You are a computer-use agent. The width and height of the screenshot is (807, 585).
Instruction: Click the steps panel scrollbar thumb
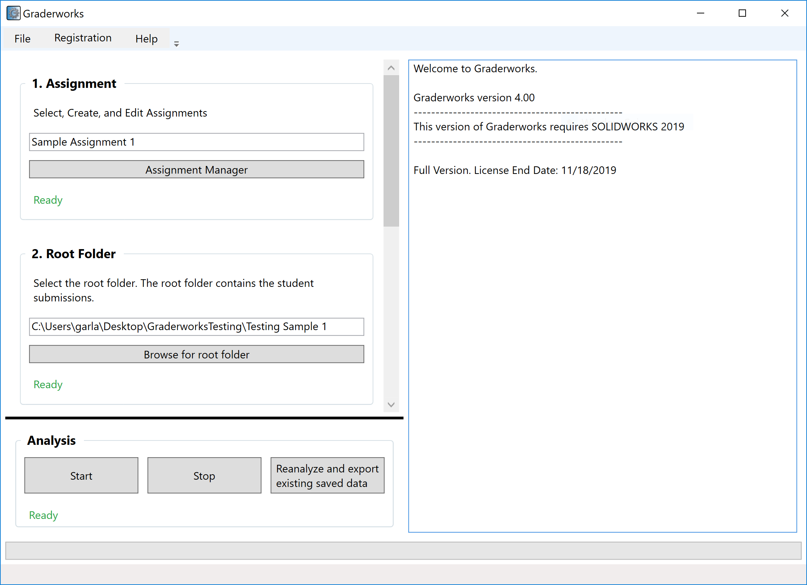(391, 151)
